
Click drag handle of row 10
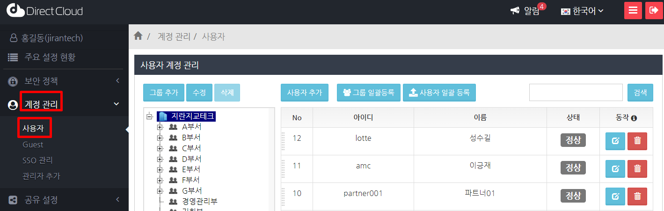(x=283, y=196)
